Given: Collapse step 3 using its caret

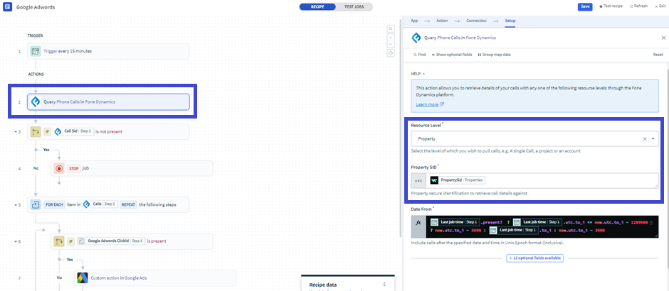Looking at the screenshot, I should pos(15,131).
